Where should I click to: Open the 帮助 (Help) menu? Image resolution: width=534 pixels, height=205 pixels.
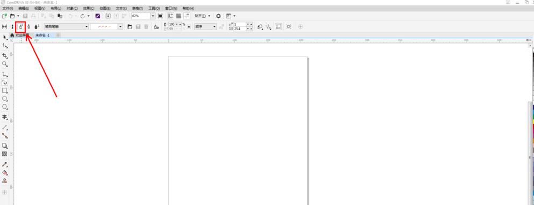(x=188, y=8)
